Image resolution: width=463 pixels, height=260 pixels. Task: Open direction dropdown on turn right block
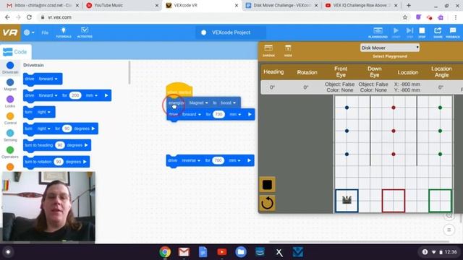43,112
